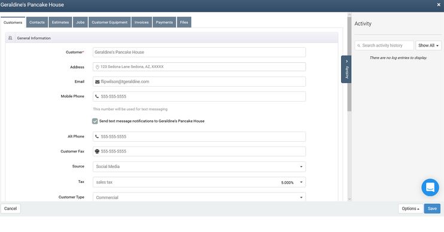Image resolution: width=444 pixels, height=232 pixels.
Task: Open the Customer Type dropdown
Action: click(x=199, y=197)
